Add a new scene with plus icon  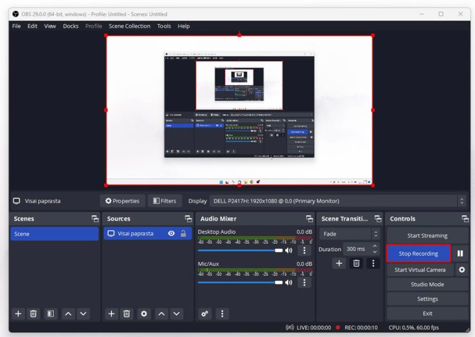click(18, 314)
